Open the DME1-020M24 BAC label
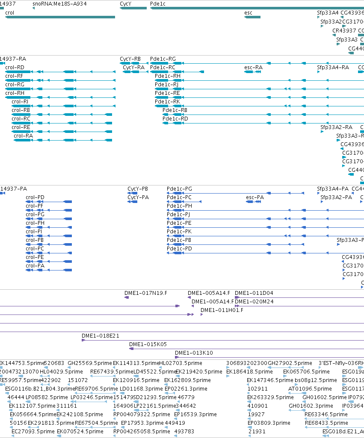This screenshot has height=438, width=364. coord(255,302)
